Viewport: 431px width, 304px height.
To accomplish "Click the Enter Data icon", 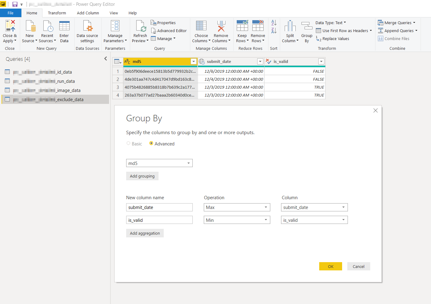I will 64,26.
